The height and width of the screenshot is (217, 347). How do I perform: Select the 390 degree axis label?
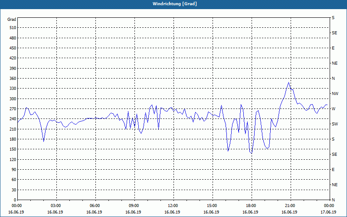click(13, 68)
